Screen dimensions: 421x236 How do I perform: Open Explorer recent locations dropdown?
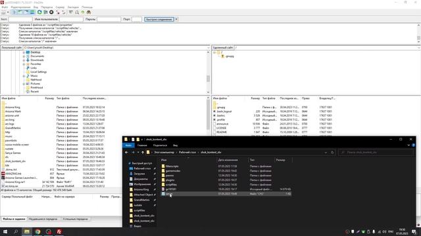coord(138,153)
